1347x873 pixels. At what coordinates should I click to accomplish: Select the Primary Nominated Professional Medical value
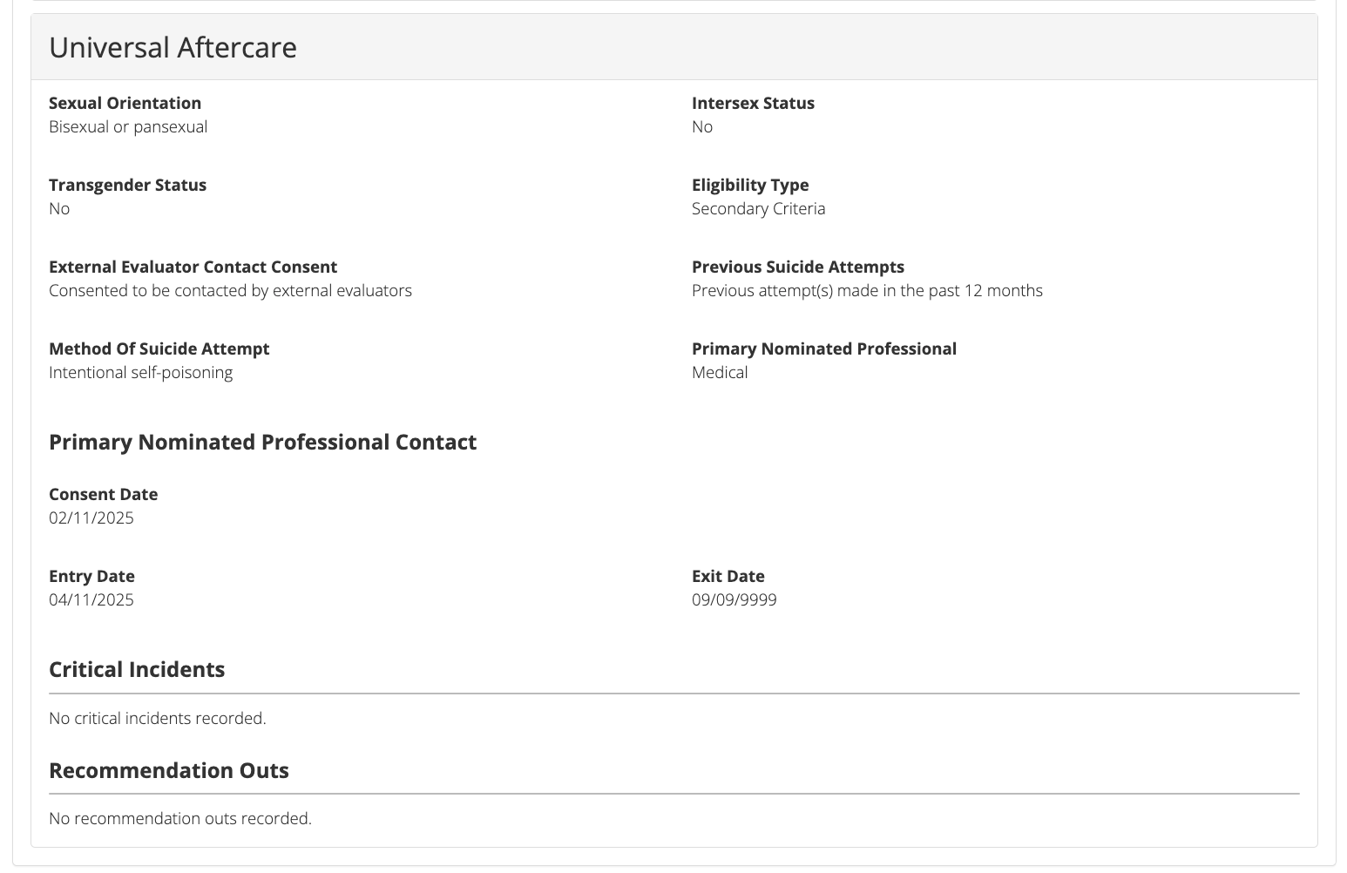[720, 372]
